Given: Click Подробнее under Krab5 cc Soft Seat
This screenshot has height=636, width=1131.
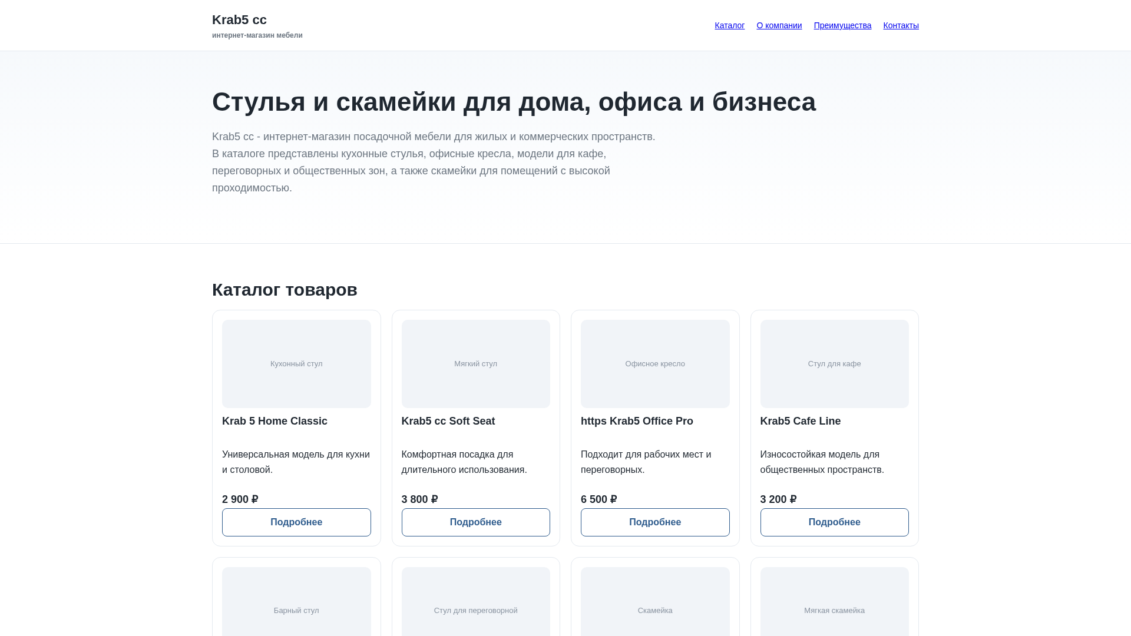Looking at the screenshot, I should (475, 522).
